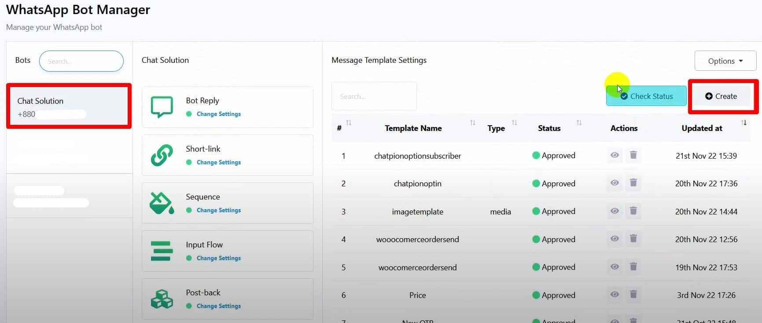
Task: Delete the imagetemplate row via trash icon
Action: point(633,211)
